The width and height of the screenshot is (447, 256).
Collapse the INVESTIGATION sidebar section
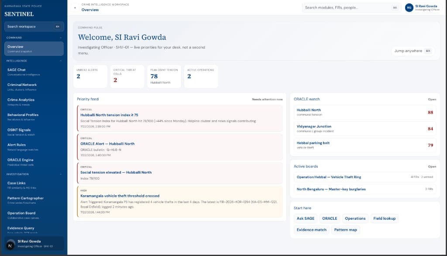pyautogui.click(x=61, y=174)
